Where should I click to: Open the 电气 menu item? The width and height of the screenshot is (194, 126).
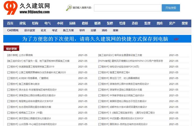click(x=48, y=23)
